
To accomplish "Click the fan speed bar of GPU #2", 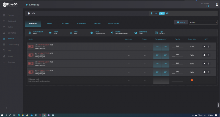I will 177,65.
